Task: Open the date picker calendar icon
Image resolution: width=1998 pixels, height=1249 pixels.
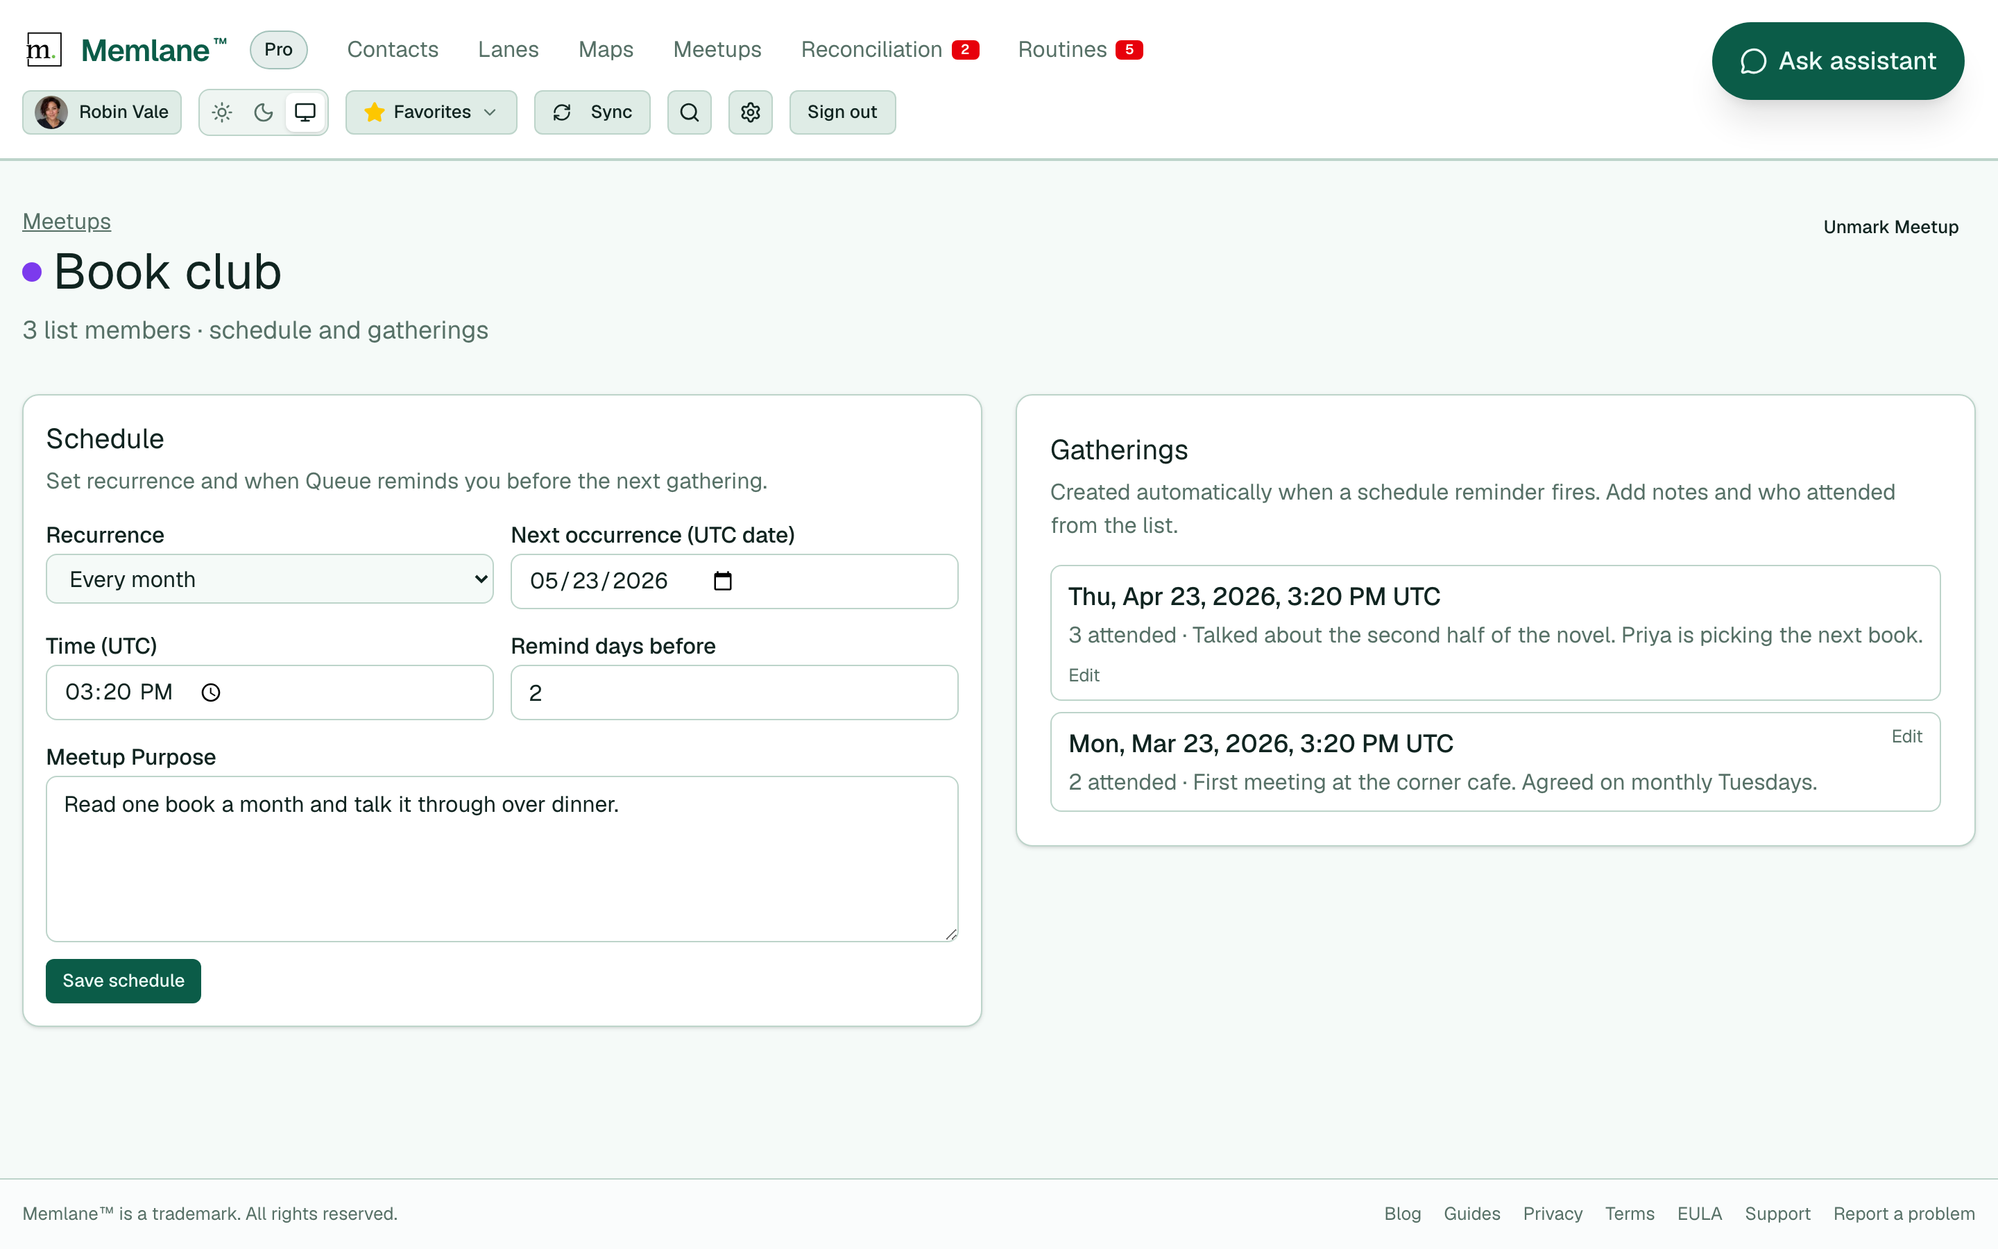Action: point(722,581)
